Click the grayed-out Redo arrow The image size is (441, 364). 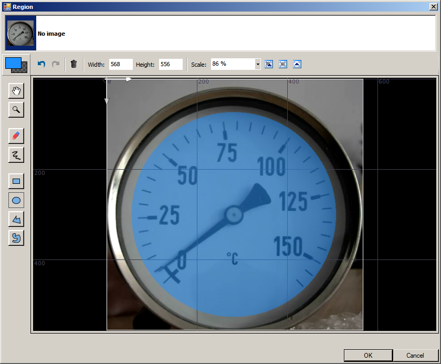coord(56,64)
